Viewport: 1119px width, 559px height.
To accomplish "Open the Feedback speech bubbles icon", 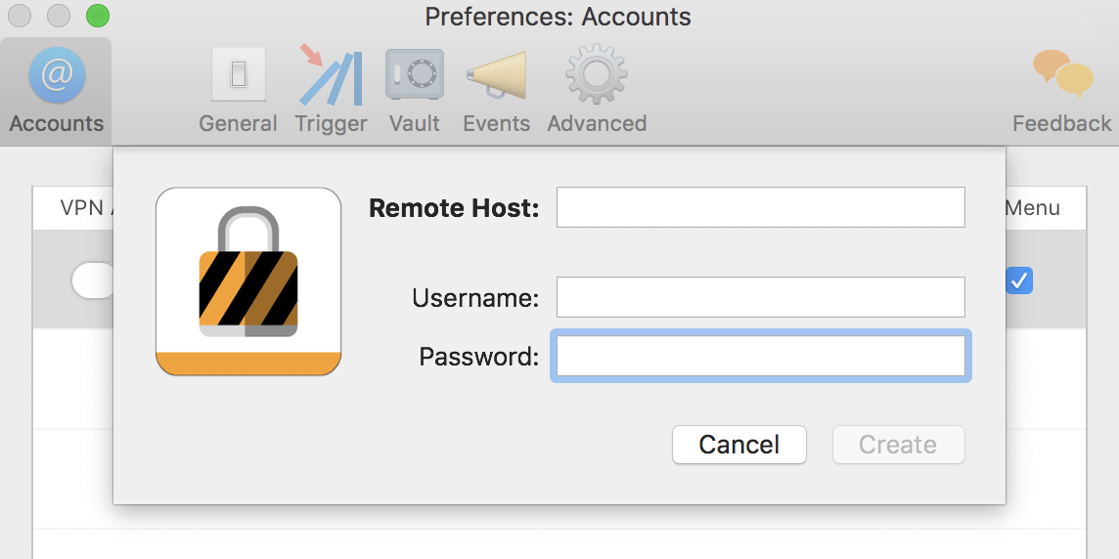I will coord(1062,73).
